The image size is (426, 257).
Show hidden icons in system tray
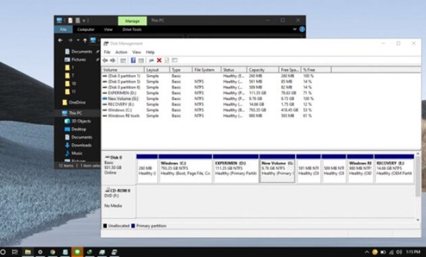(x=366, y=252)
